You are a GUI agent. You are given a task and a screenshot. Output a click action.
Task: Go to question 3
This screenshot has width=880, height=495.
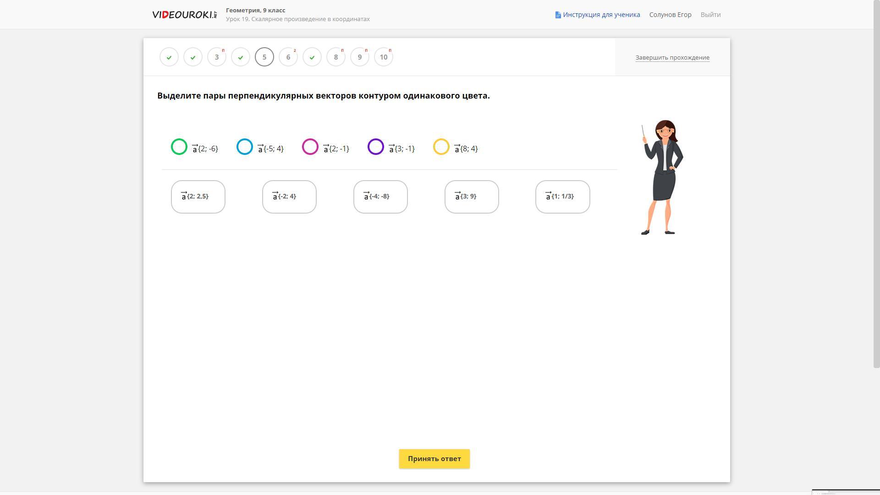click(x=217, y=57)
